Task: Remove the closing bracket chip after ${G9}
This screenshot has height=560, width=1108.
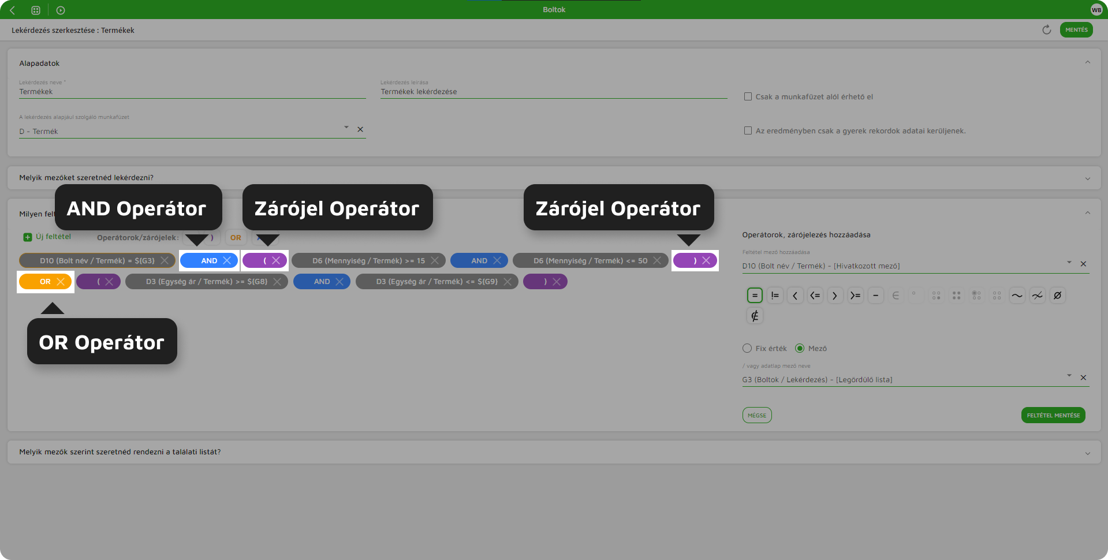Action: pos(557,282)
